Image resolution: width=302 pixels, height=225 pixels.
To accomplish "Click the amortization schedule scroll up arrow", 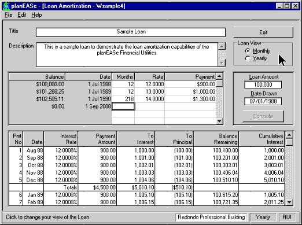I will [x=289, y=135].
